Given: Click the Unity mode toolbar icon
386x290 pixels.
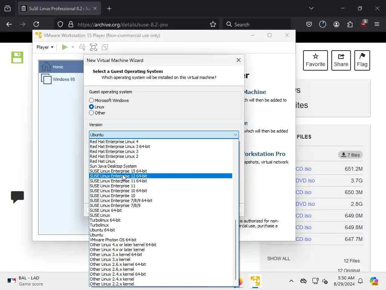Looking at the screenshot, I should click(105, 47).
